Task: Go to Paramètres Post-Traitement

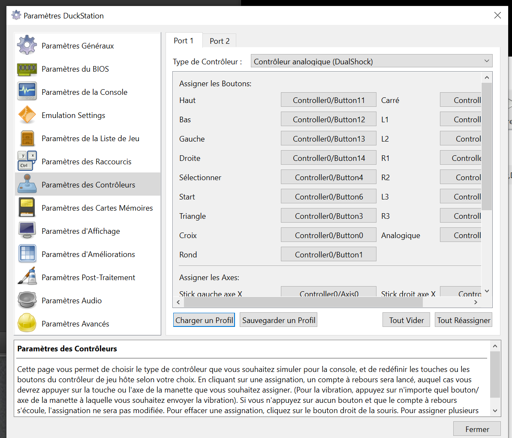Action: click(x=87, y=277)
